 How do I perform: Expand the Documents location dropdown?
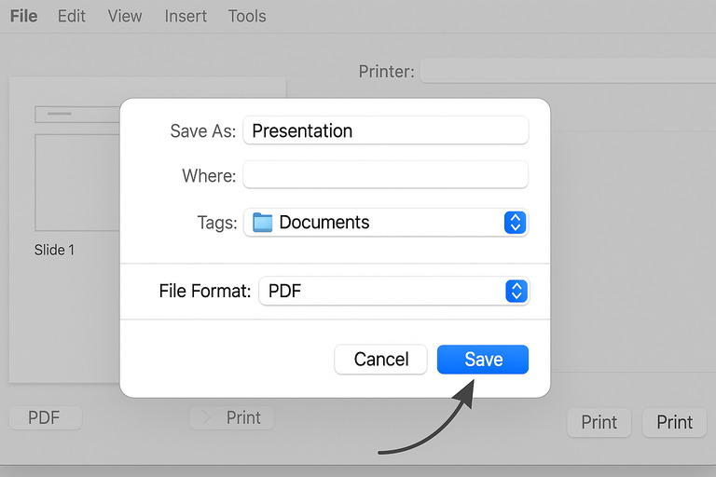point(385,223)
